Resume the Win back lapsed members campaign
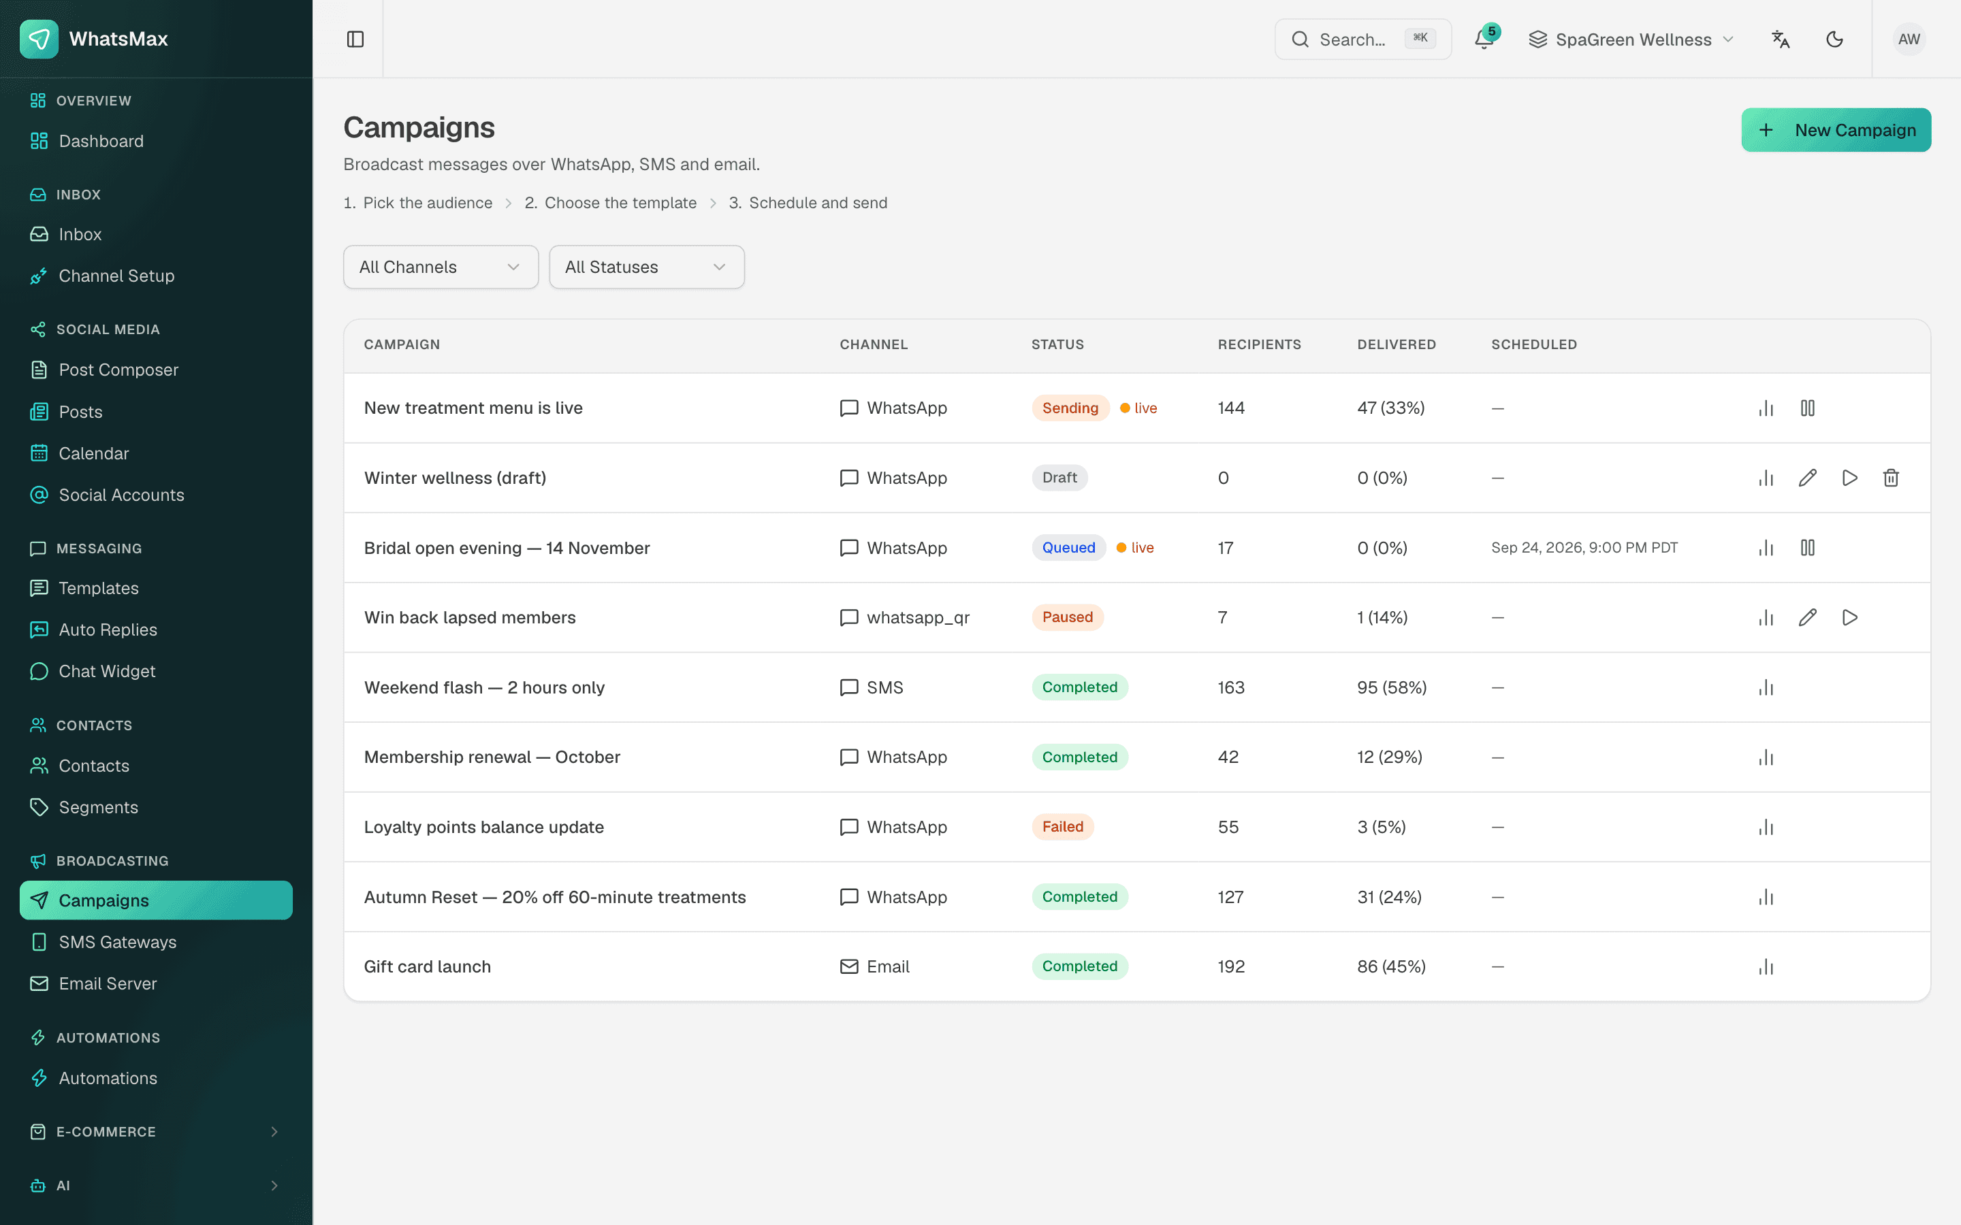 tap(1849, 617)
